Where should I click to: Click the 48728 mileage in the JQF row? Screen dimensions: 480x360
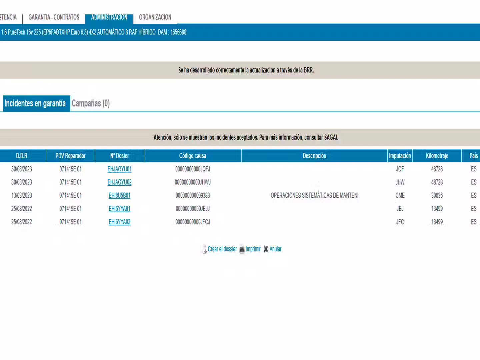437,169
